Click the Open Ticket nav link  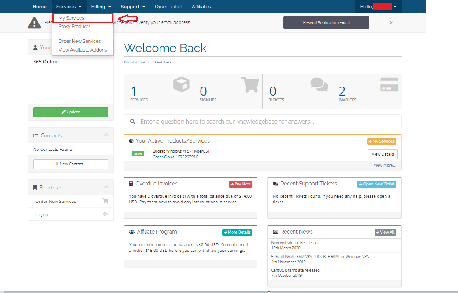tap(168, 7)
